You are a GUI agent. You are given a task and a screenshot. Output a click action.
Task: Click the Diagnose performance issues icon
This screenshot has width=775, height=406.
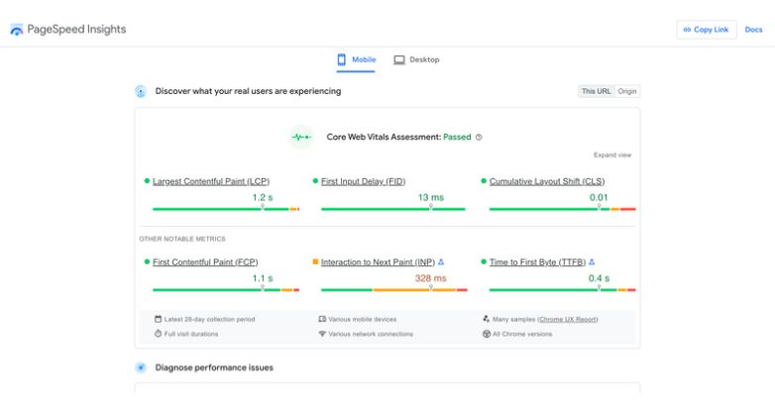coord(141,367)
